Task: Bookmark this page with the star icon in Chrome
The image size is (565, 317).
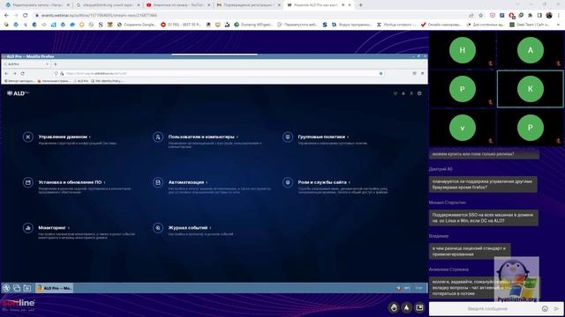Action: pyautogui.click(x=480, y=16)
